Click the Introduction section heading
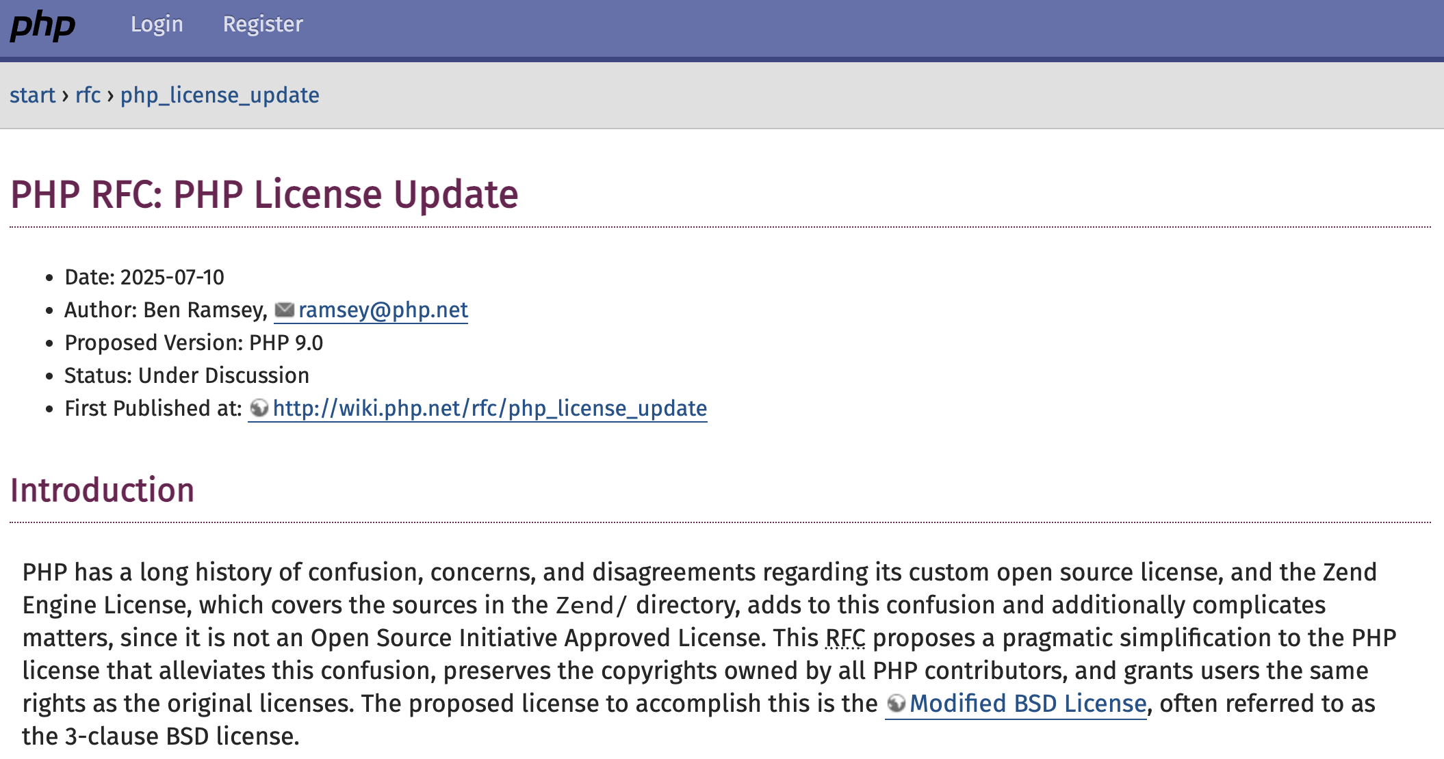 (103, 490)
